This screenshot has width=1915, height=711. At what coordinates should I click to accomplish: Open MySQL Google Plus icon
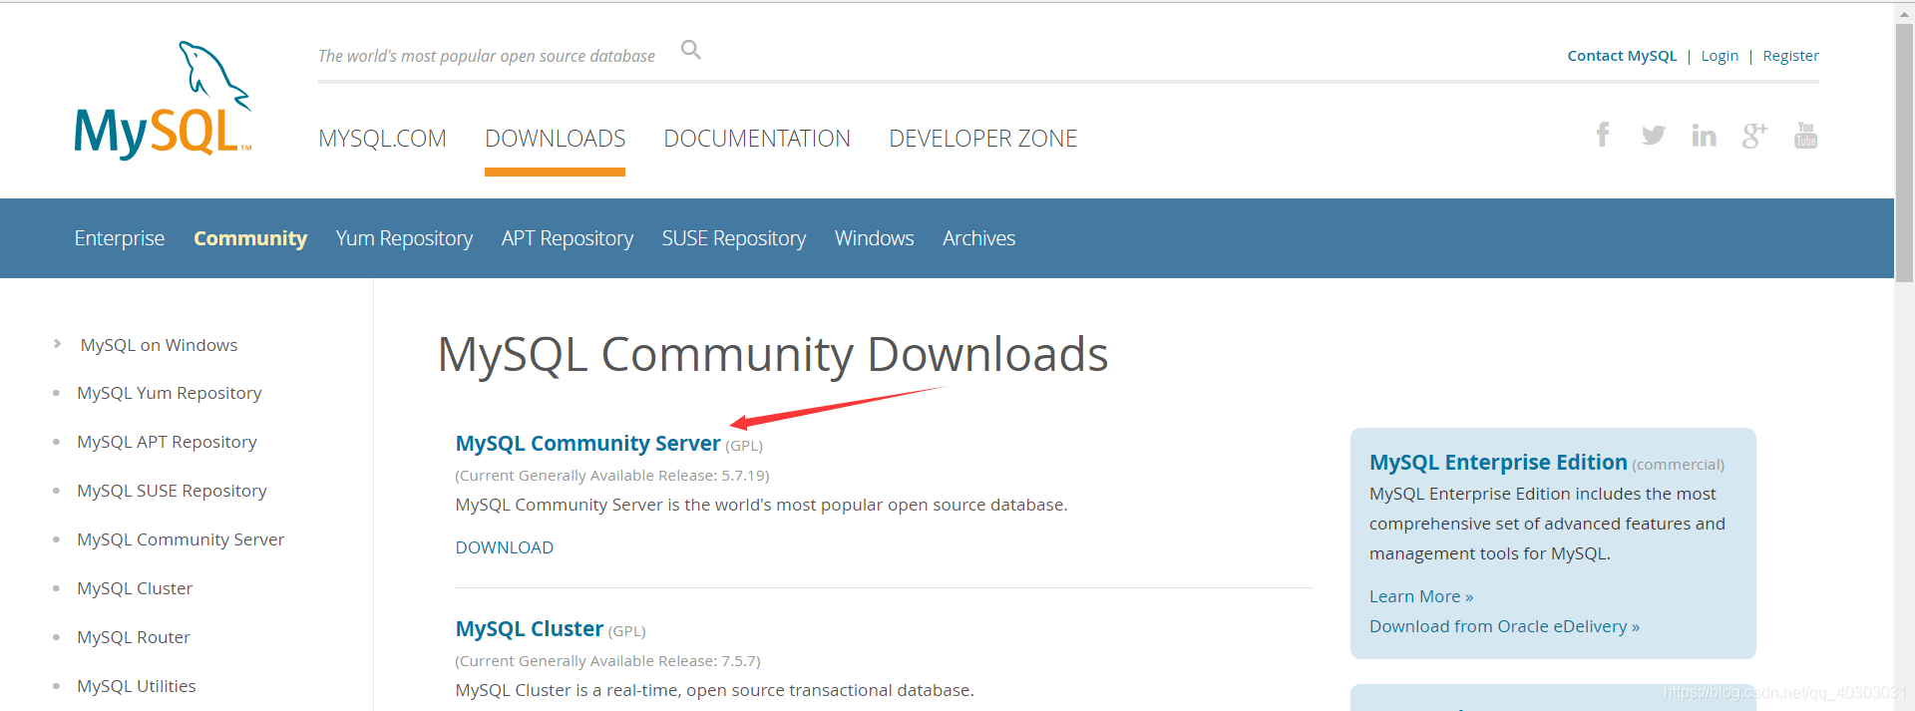[x=1755, y=135]
